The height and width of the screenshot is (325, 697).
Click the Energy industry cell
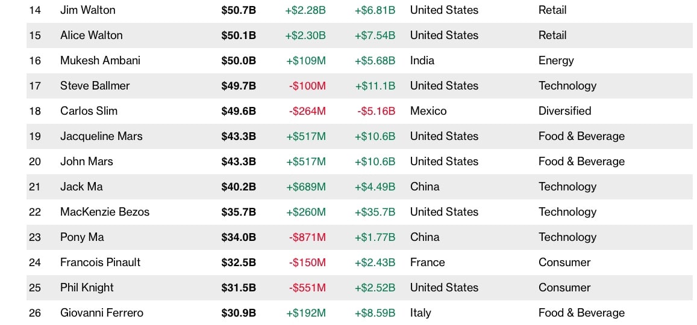pyautogui.click(x=556, y=61)
